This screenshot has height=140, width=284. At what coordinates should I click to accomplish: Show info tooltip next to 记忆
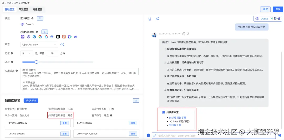click(x=12, y=53)
